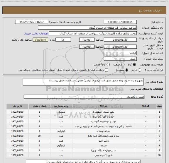Select the خدمت radio button
The width and height of the screenshot is (169, 163).
(x=123, y=64)
